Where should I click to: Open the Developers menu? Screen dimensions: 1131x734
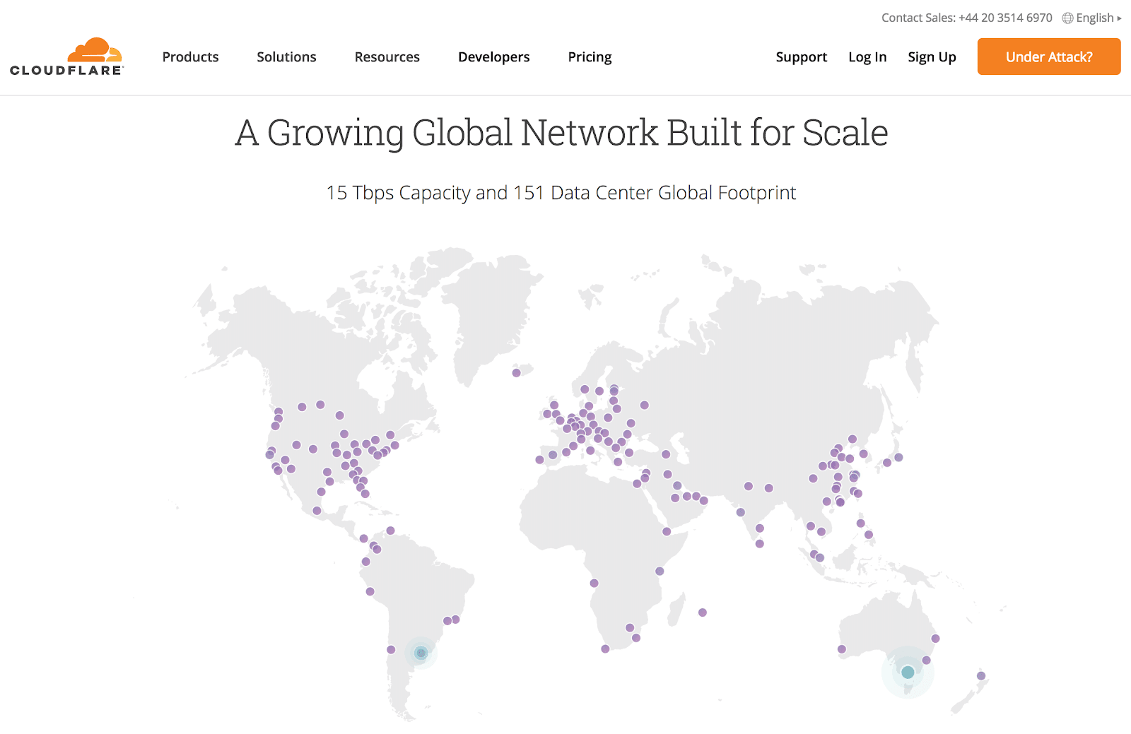(x=494, y=57)
